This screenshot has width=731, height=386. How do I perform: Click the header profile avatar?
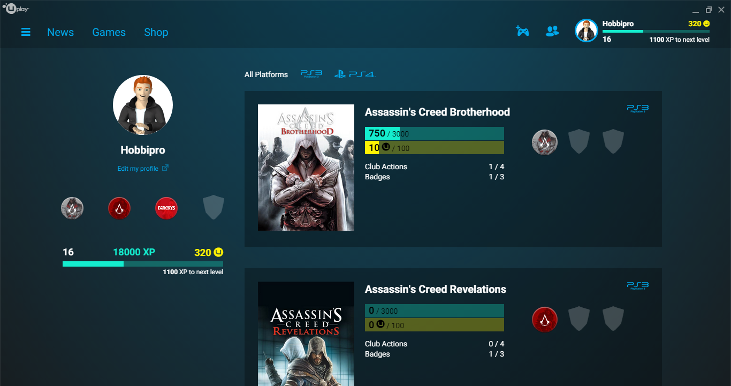click(586, 31)
